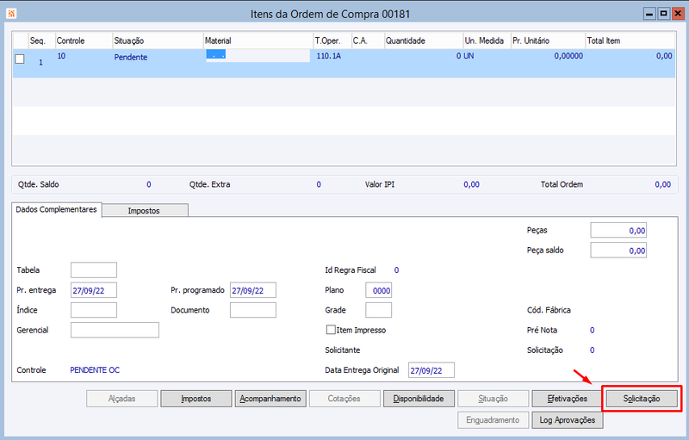Open the Solicitação button
The image size is (689, 440).
pyautogui.click(x=642, y=399)
